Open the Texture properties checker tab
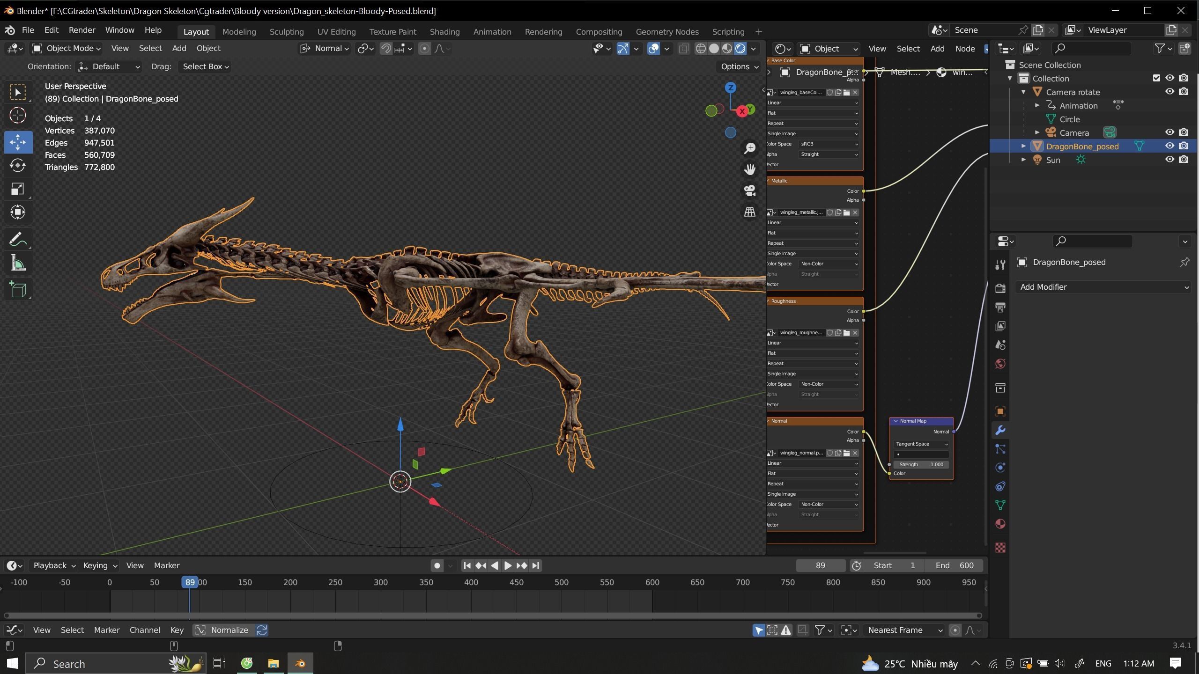This screenshot has width=1199, height=674. click(x=1000, y=547)
